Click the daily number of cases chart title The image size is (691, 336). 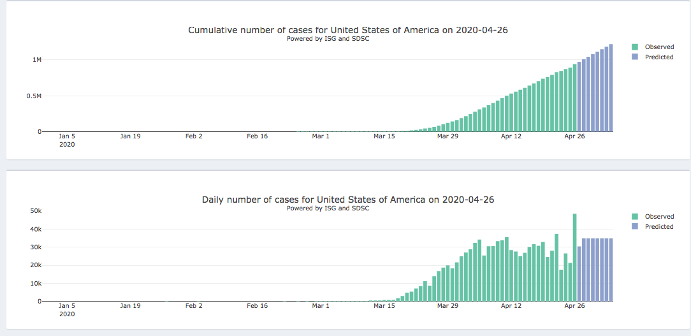click(347, 200)
